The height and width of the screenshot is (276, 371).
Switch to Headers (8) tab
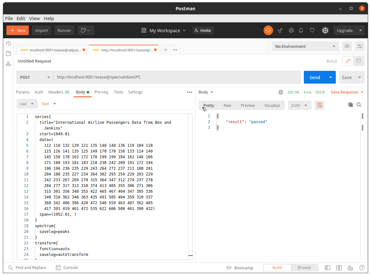click(x=59, y=92)
